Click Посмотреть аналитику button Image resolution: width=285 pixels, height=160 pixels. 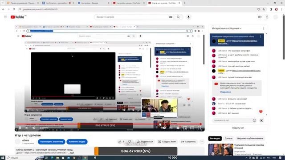coord(52,142)
